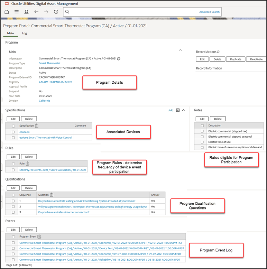Go to the Home icon
The width and height of the screenshot is (267, 269).
click(7, 12)
